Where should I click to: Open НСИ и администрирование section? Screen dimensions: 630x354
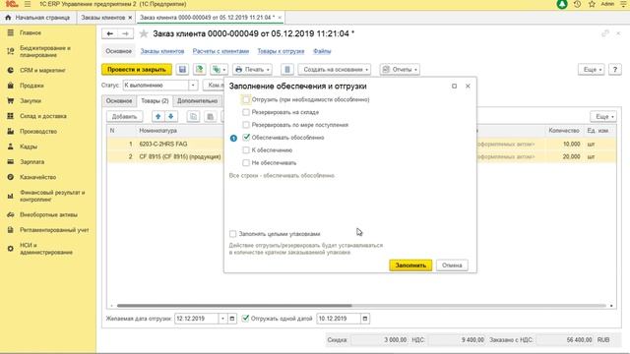coord(46,249)
